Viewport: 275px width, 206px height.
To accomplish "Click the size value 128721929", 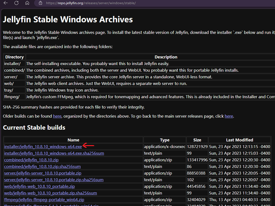I will [197, 146].
